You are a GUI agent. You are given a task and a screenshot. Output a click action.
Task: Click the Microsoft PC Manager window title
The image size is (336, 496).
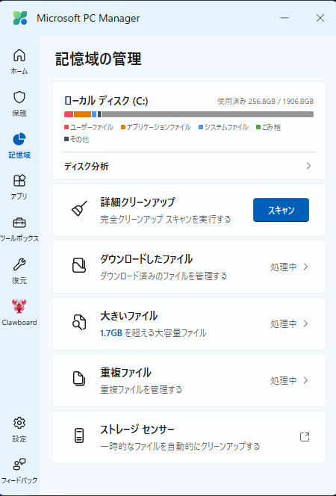click(x=88, y=18)
